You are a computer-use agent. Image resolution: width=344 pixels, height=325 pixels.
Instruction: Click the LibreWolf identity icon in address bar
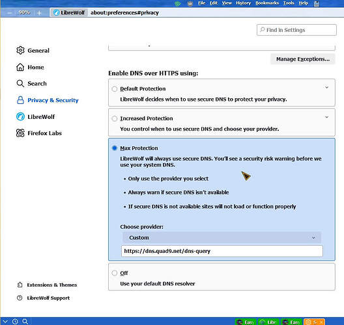(x=57, y=13)
